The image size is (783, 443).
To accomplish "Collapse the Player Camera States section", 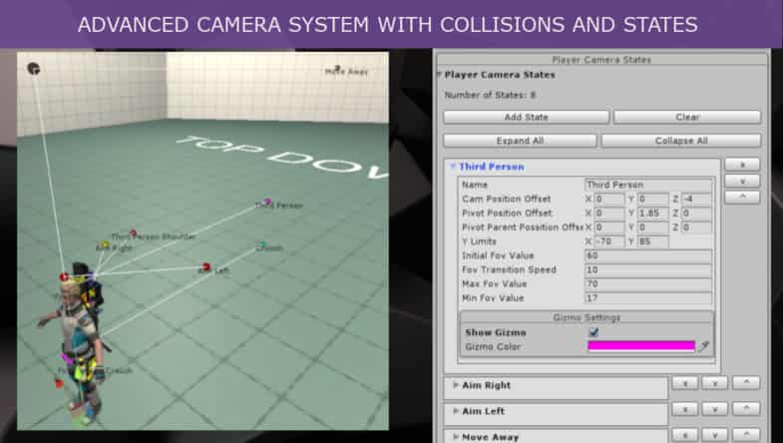I will click(439, 75).
